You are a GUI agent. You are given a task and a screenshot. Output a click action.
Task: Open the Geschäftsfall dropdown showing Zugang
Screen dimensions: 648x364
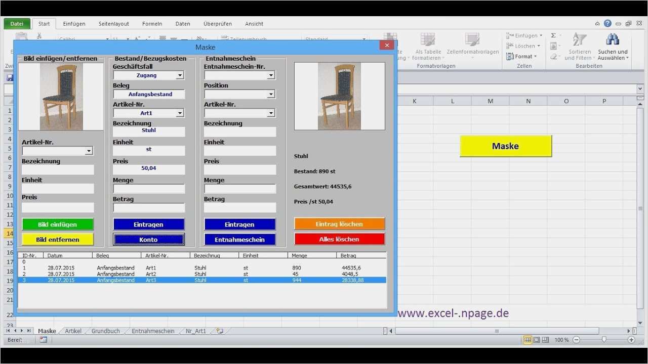click(180, 75)
